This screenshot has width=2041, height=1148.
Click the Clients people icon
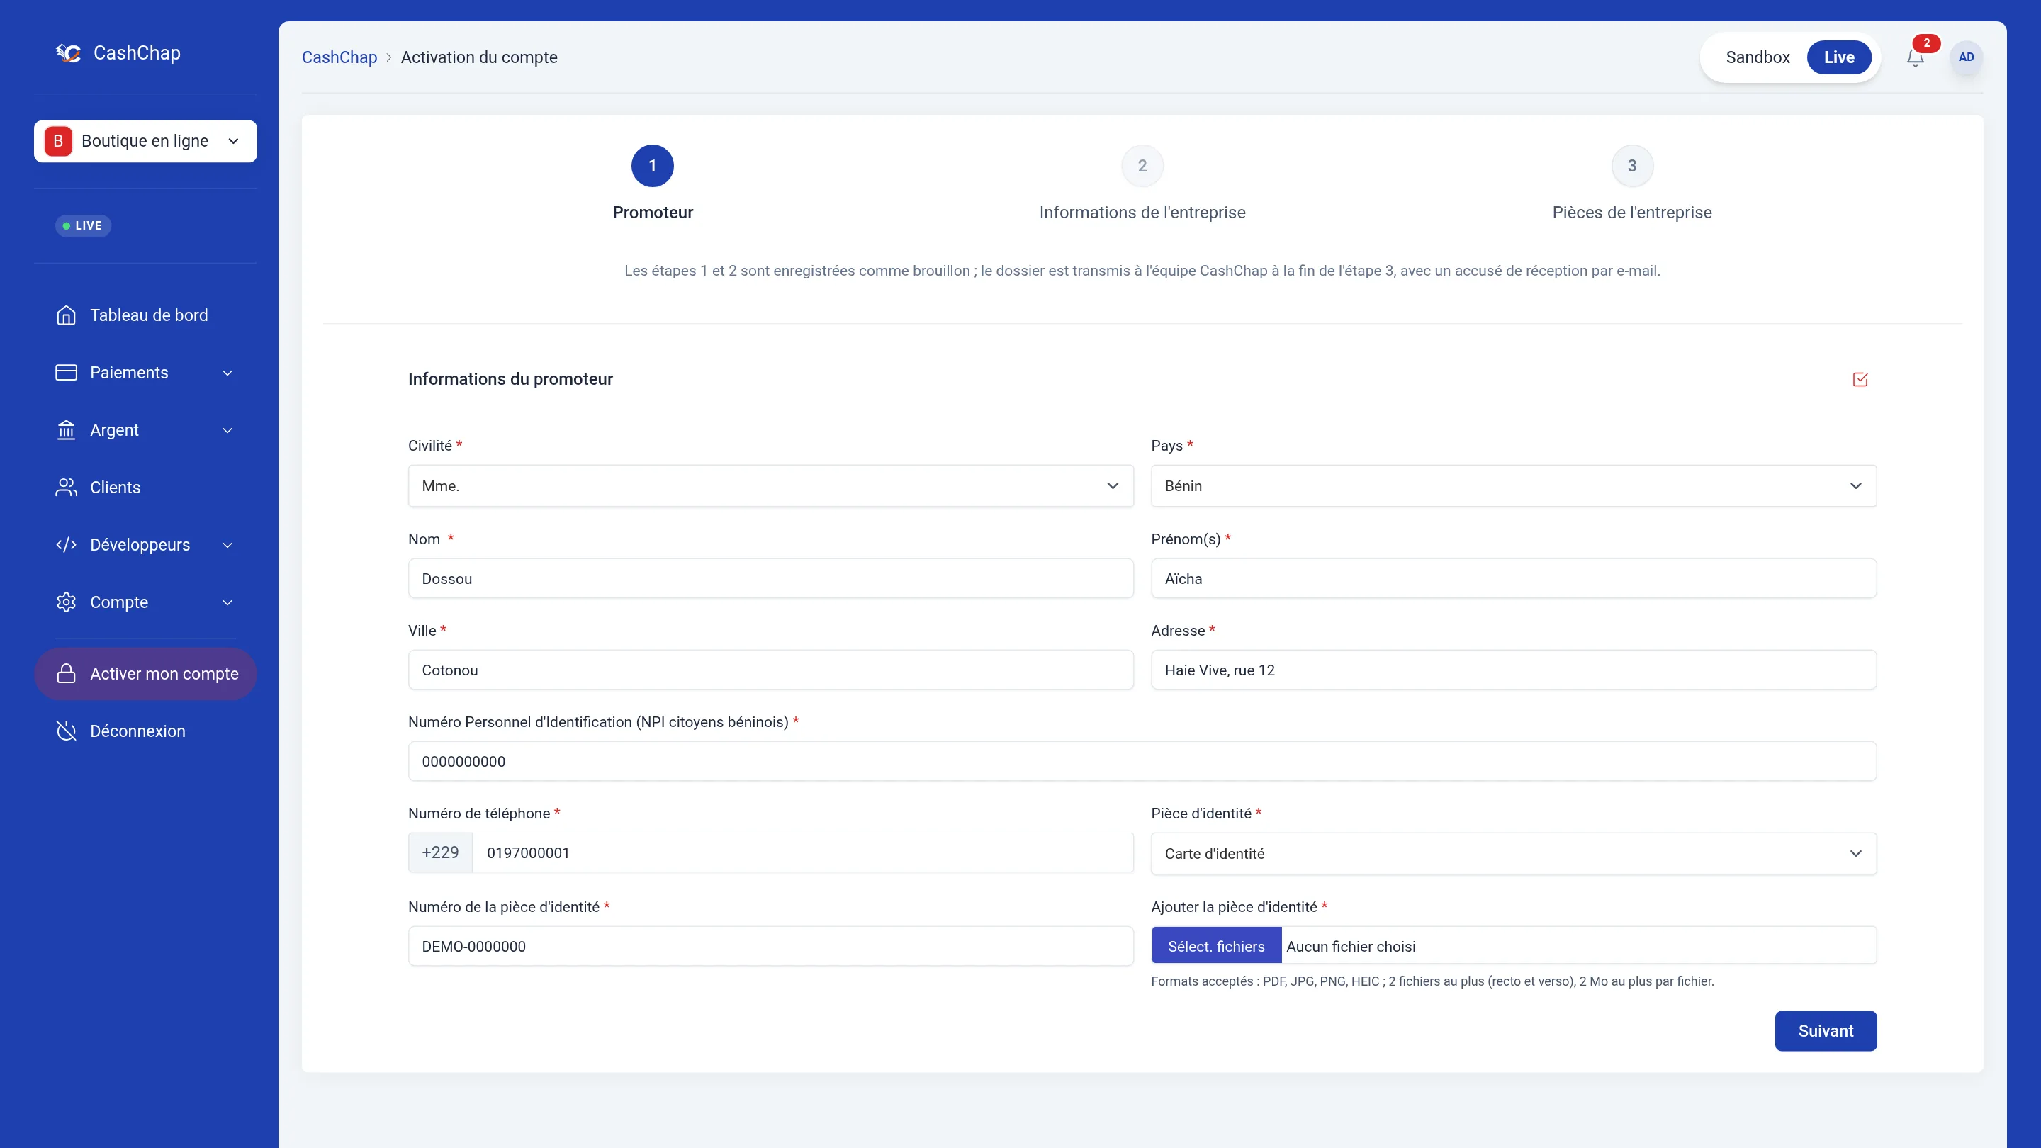67,488
